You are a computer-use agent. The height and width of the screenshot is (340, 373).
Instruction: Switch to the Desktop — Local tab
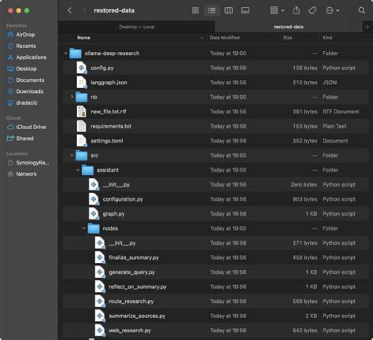pyautogui.click(x=137, y=27)
